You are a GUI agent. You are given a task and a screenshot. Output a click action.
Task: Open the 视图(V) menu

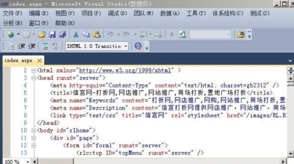click(65, 13)
